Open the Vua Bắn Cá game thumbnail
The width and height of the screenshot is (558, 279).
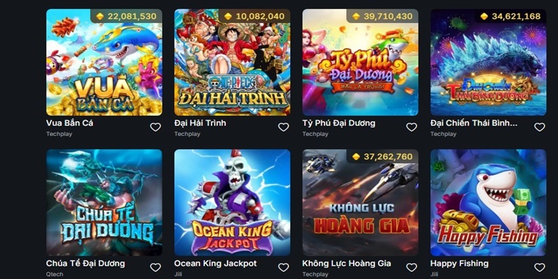coord(104,62)
